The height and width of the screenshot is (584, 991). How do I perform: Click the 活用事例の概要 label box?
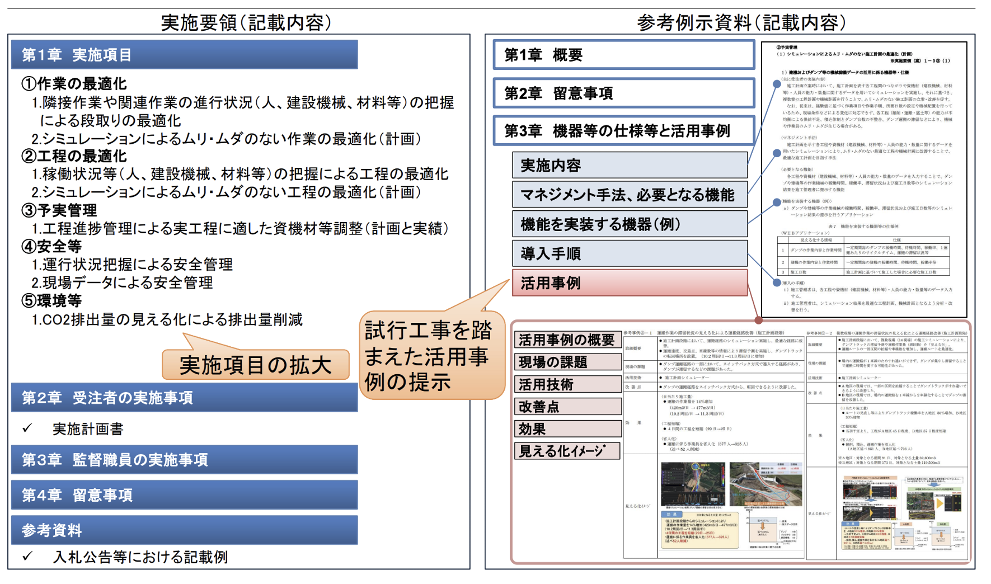567,340
